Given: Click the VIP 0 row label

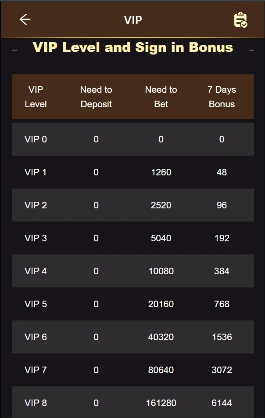Looking at the screenshot, I should [36, 139].
